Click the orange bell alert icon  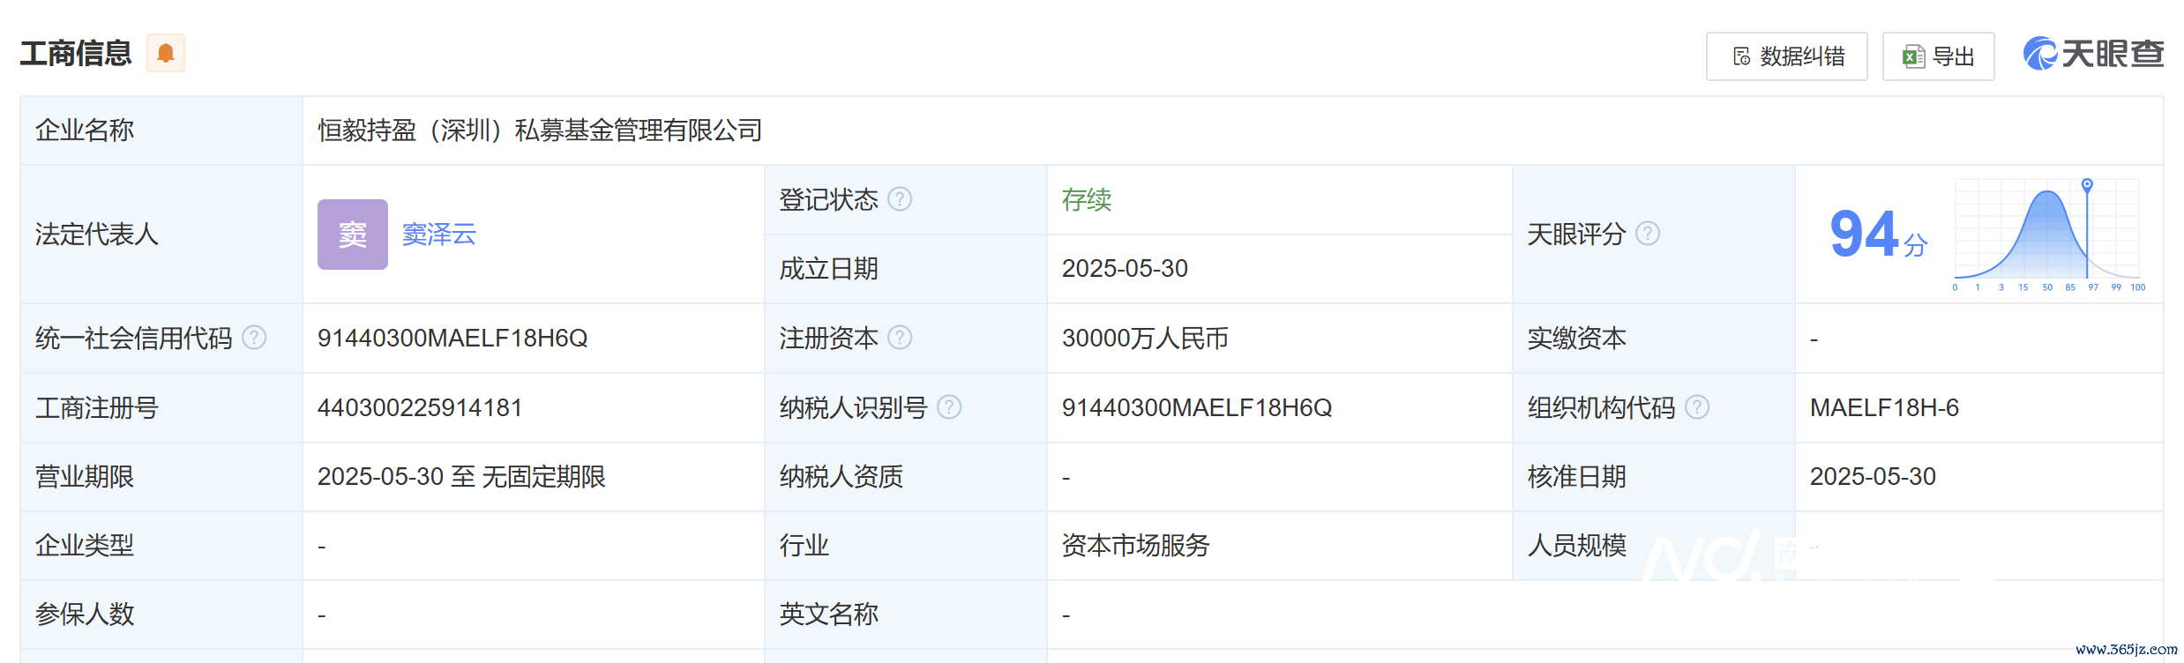coord(166,53)
